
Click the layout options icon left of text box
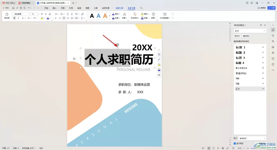[74, 59]
